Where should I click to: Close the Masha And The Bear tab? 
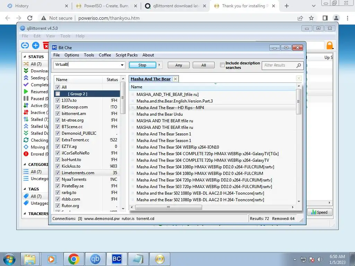pos(175,79)
